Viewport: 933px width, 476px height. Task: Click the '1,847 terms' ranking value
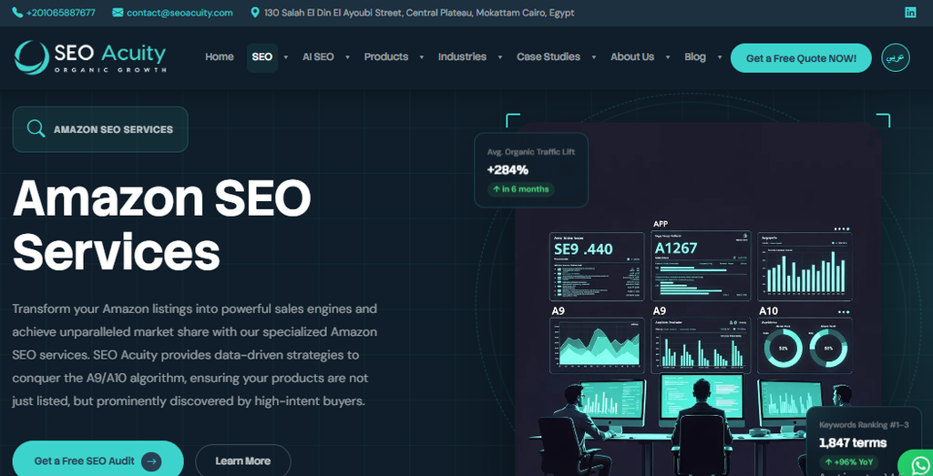[x=853, y=442]
